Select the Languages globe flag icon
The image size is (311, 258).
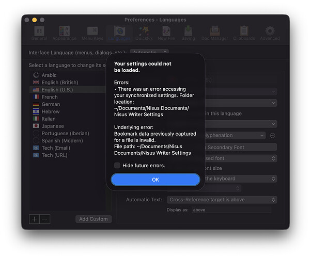119,31
